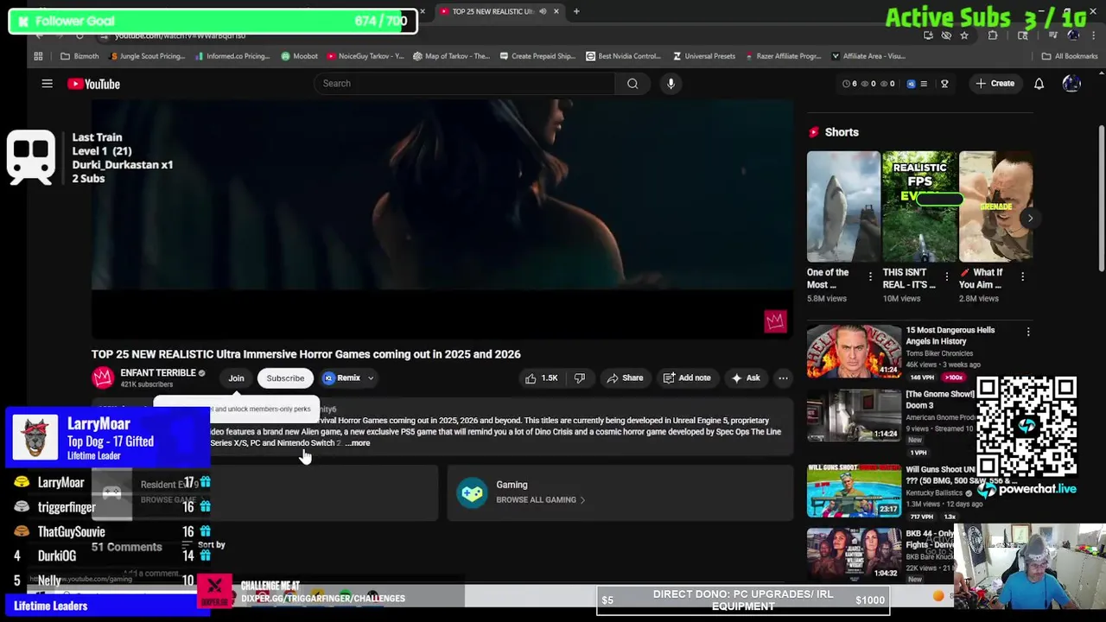
Task: Click the Follower Goal progress bar
Action: coord(213,21)
